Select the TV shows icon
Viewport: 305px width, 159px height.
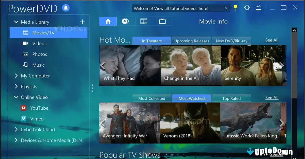[x=163, y=21]
